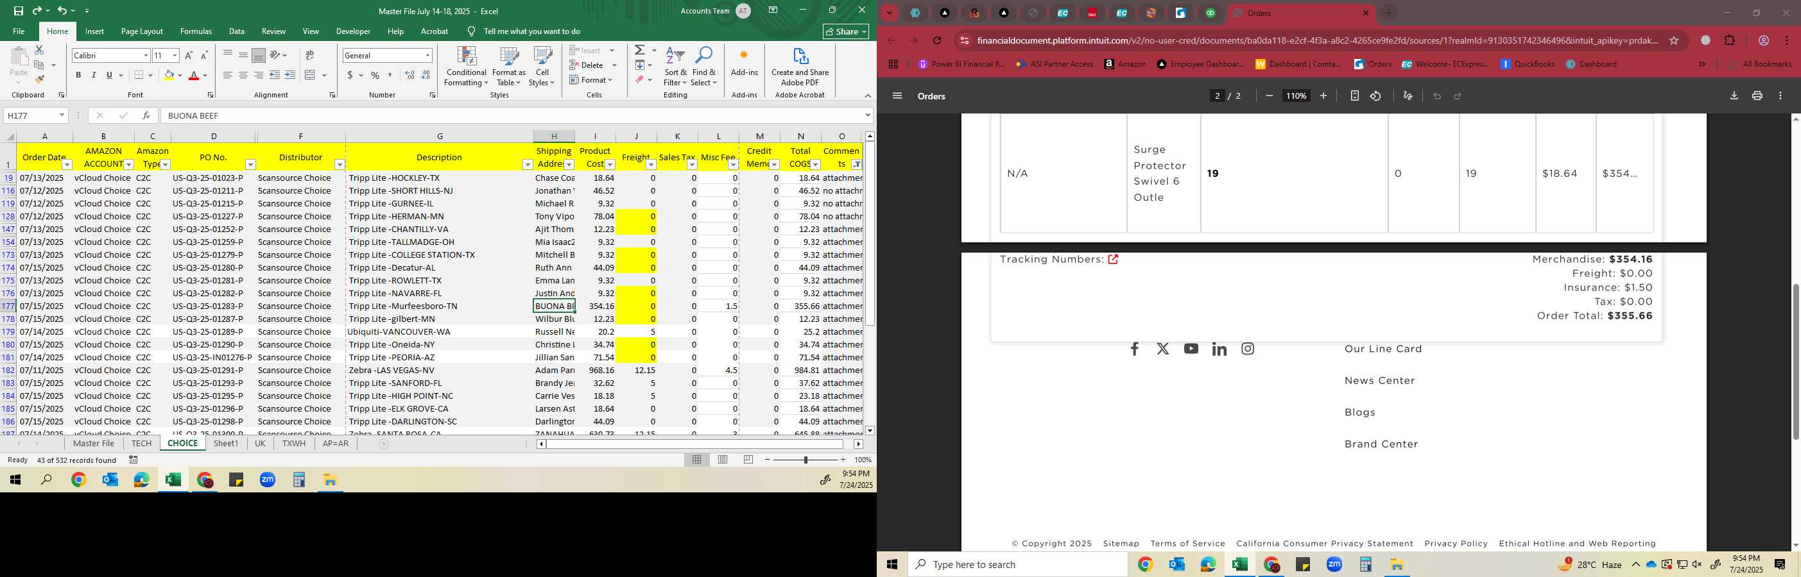Open Find & Select menu
This screenshot has width=1801, height=577.
point(704,67)
